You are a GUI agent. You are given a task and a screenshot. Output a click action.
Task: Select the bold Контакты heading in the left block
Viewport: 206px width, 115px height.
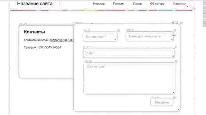pyautogui.click(x=34, y=32)
